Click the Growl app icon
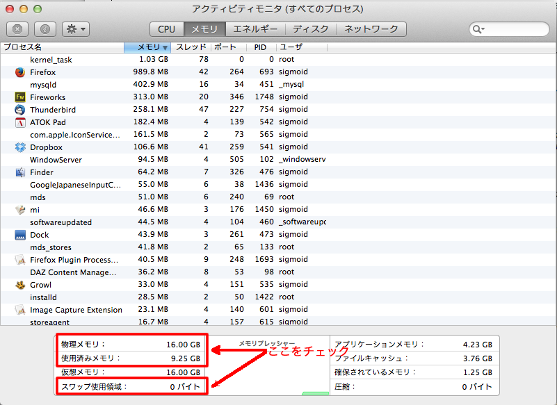This screenshot has height=405, width=557. (20, 285)
